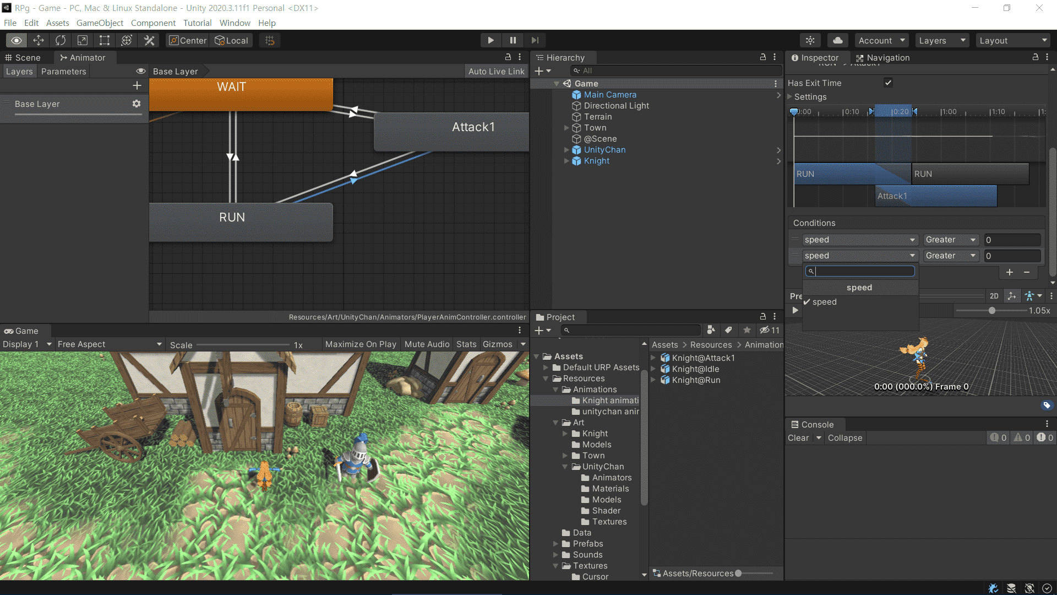This screenshot has height=595, width=1057.
Task: Show favorites star in Project panel
Action: click(747, 330)
